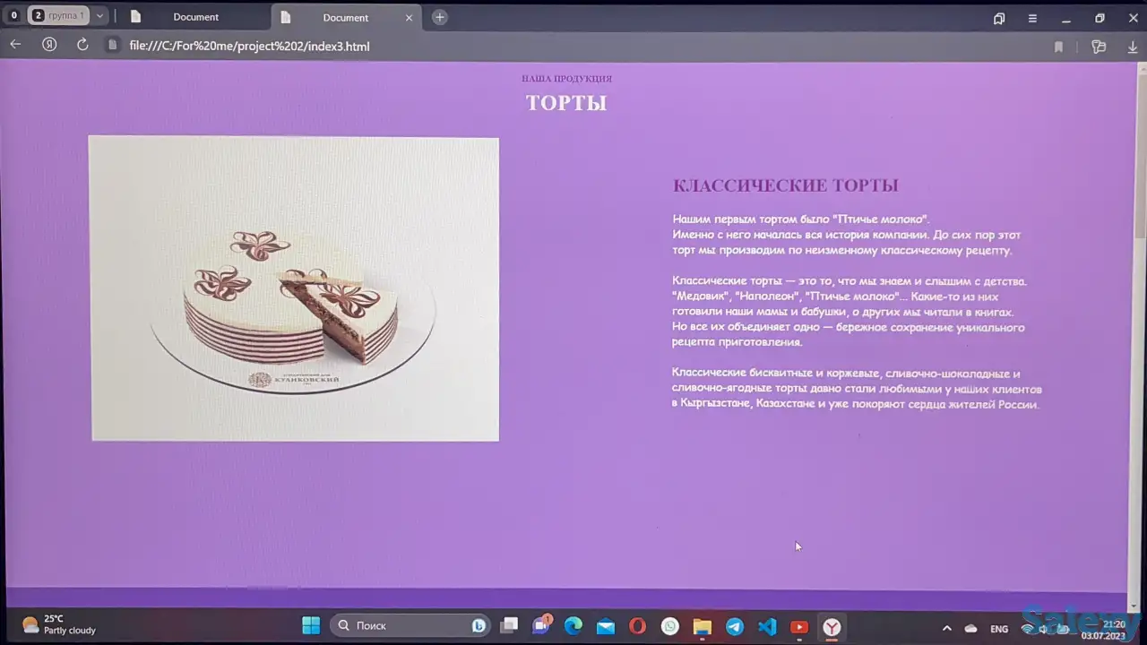
Task: Open Microsoft Edge in the taskbar
Action: tap(573, 626)
